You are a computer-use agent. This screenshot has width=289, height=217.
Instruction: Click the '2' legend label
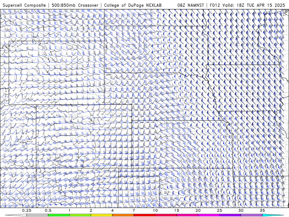click(x=91, y=210)
